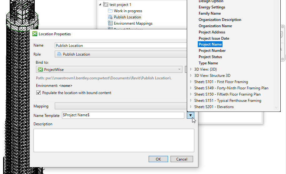Click the path text pw:\\maestrovm1.bentley.com
Viewport: 286px width, 174px height.
[x=104, y=78]
